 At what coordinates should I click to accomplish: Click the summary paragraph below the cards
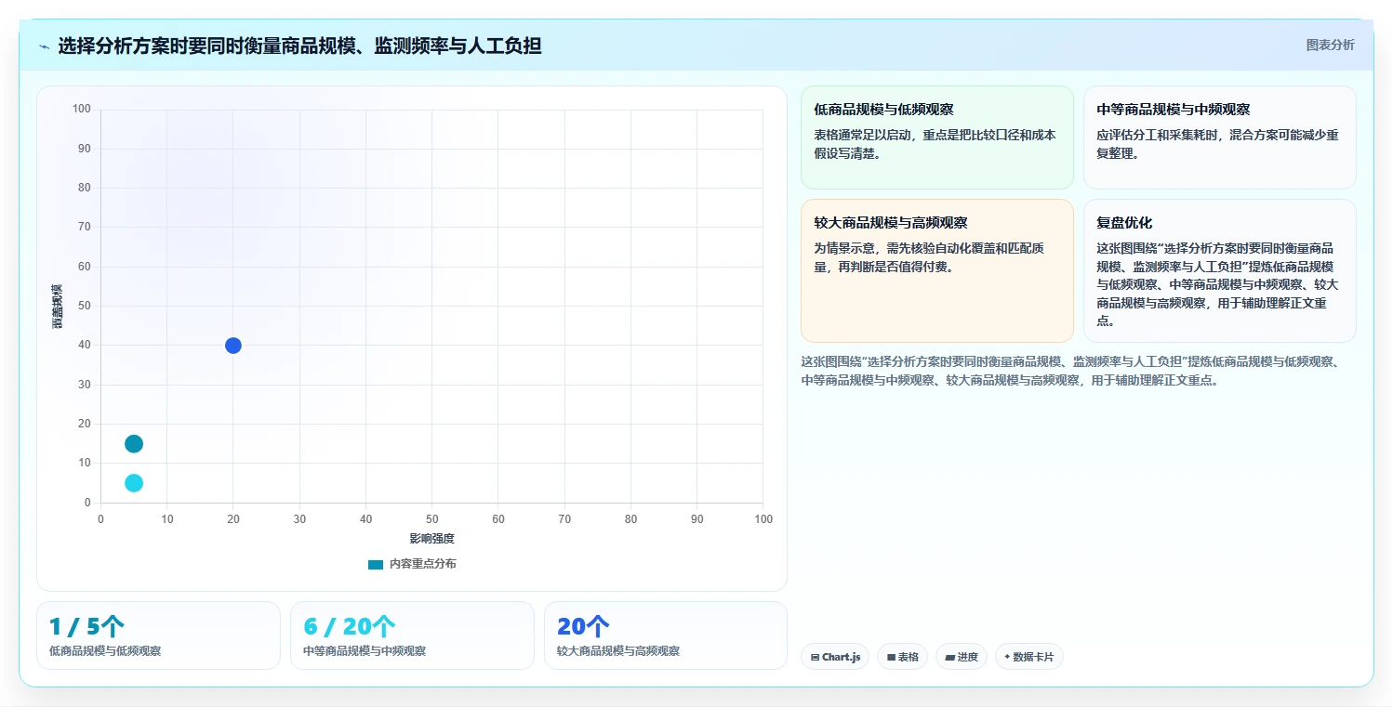click(1069, 371)
